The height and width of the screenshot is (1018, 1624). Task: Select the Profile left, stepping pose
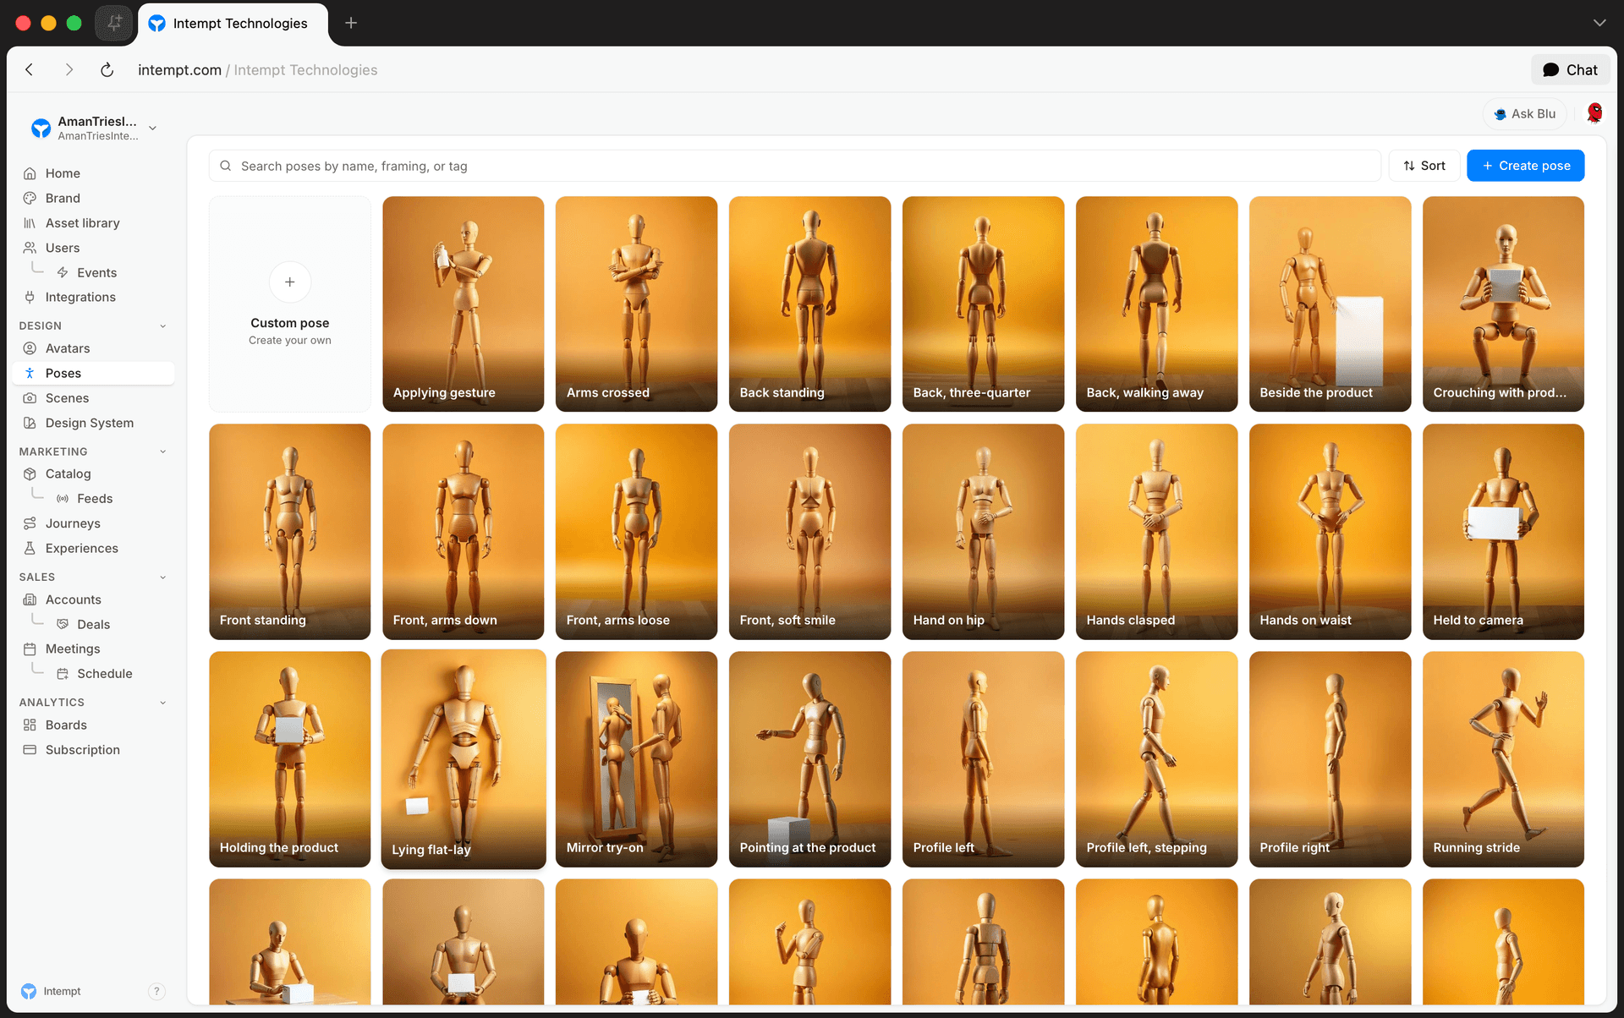click(1157, 759)
